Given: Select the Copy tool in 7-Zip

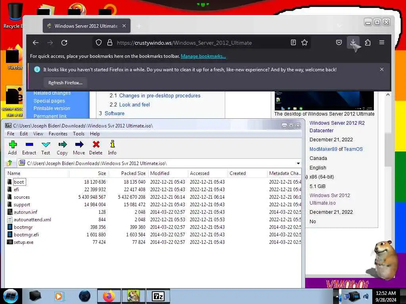Looking at the screenshot, I should [x=62, y=148].
